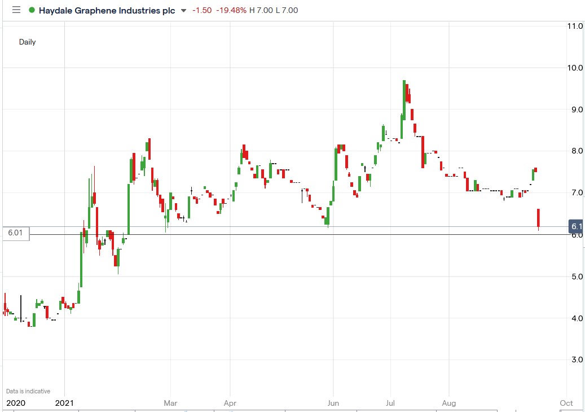Click the Oct time axis label

[x=566, y=403]
